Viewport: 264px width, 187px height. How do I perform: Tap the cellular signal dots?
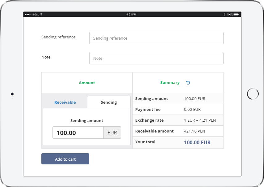coord(28,15)
